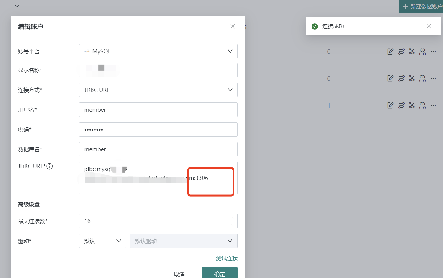Image resolution: width=443 pixels, height=278 pixels.
Task: Click the 账号平台 label
Action: 29,52
